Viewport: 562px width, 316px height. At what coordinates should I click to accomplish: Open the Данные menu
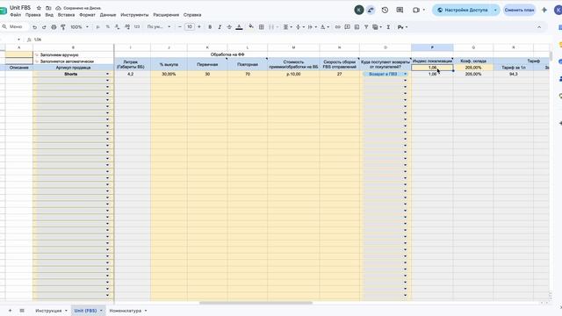108,15
